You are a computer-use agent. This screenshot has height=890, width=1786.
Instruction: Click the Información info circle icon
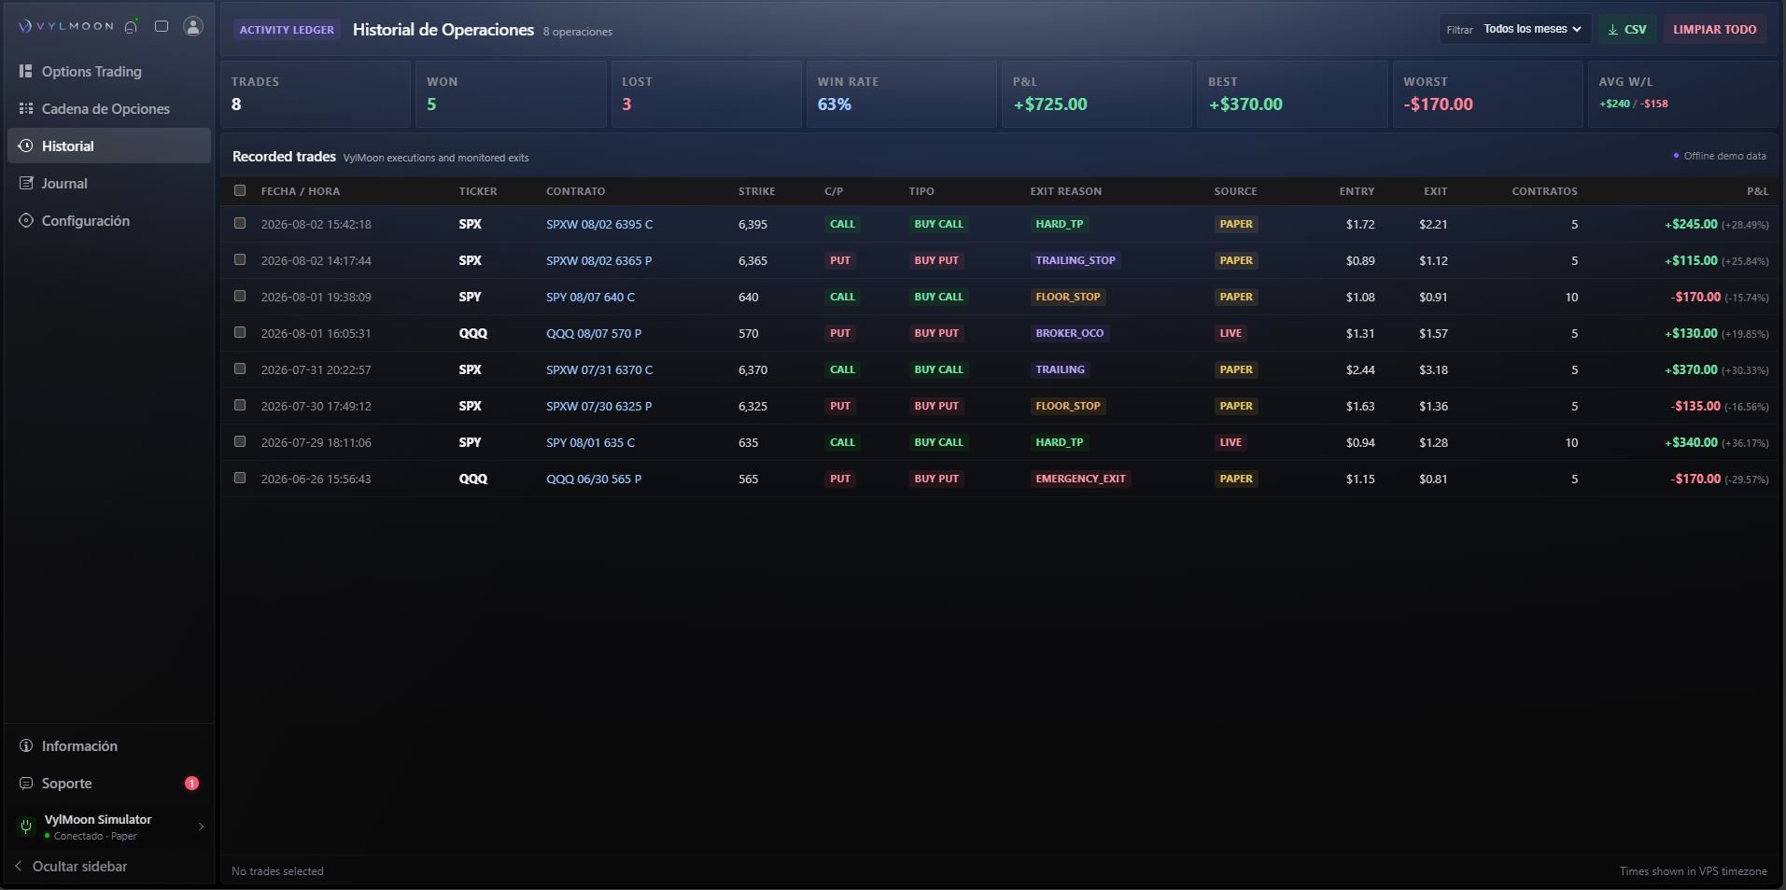point(26,746)
